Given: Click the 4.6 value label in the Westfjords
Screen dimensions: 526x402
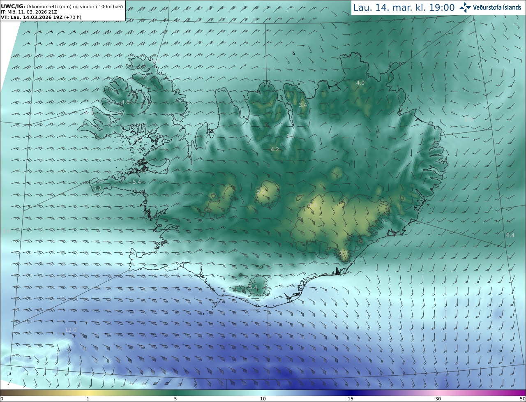Looking at the screenshot, I should coord(125,102).
